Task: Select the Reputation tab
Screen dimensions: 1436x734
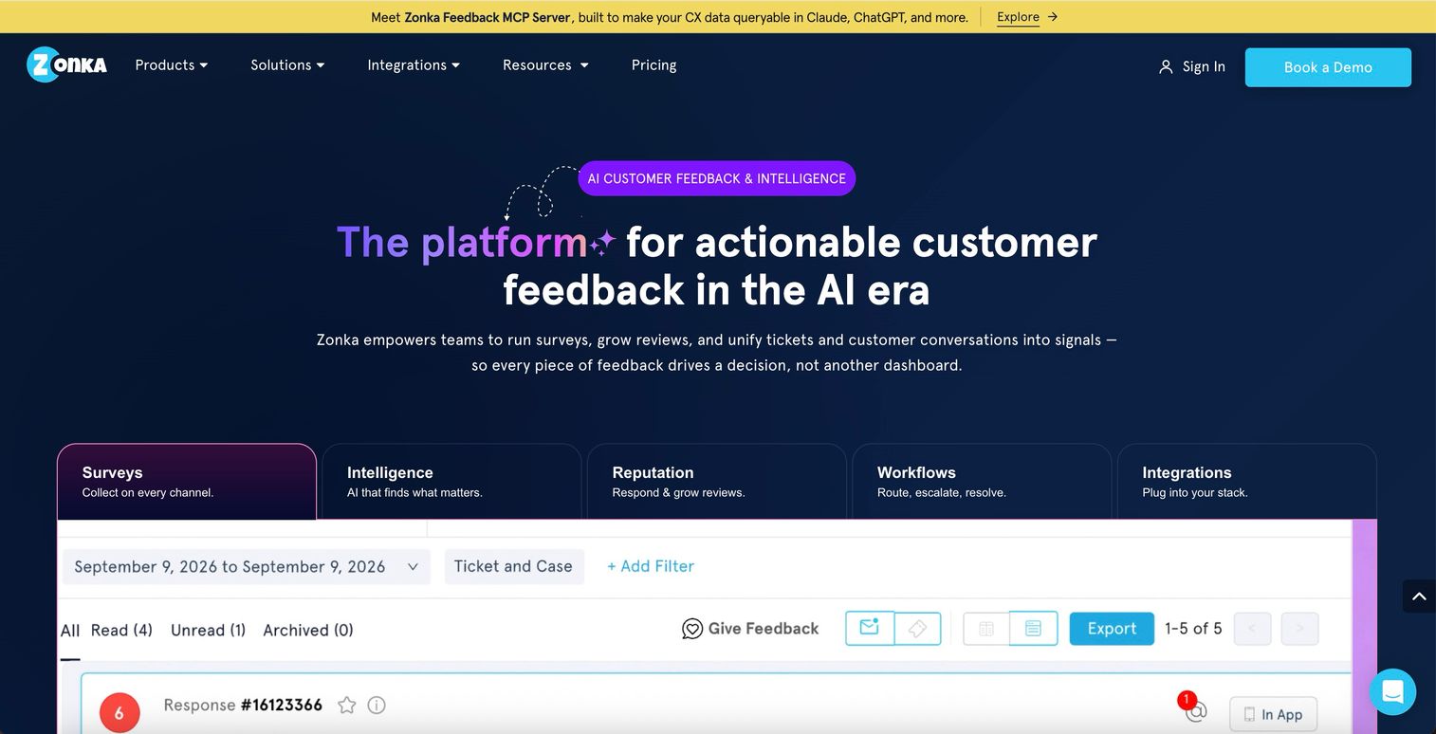Action: click(716, 481)
